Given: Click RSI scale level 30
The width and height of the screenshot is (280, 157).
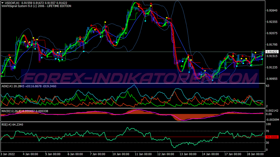Looking at the screenshot, I should (x=268, y=143).
